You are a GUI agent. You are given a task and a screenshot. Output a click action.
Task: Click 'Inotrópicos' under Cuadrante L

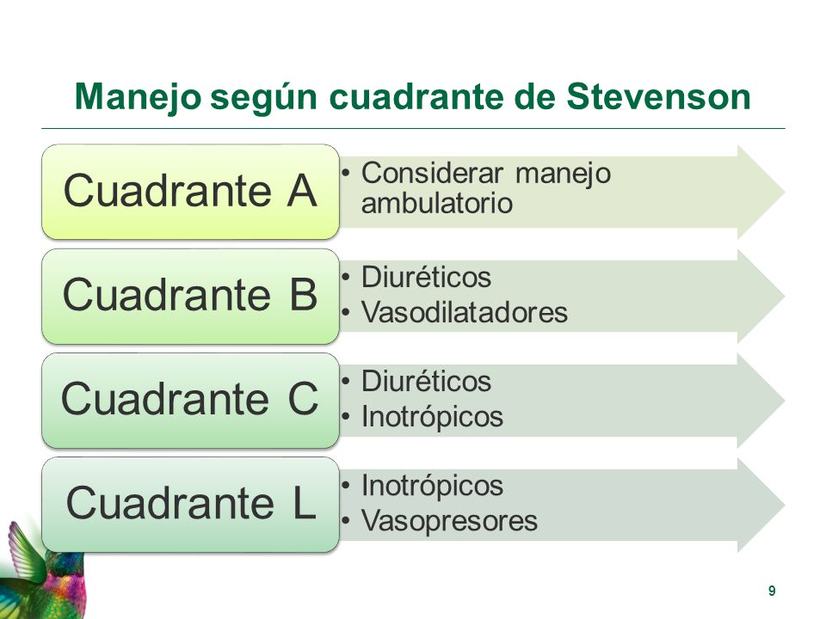432,486
